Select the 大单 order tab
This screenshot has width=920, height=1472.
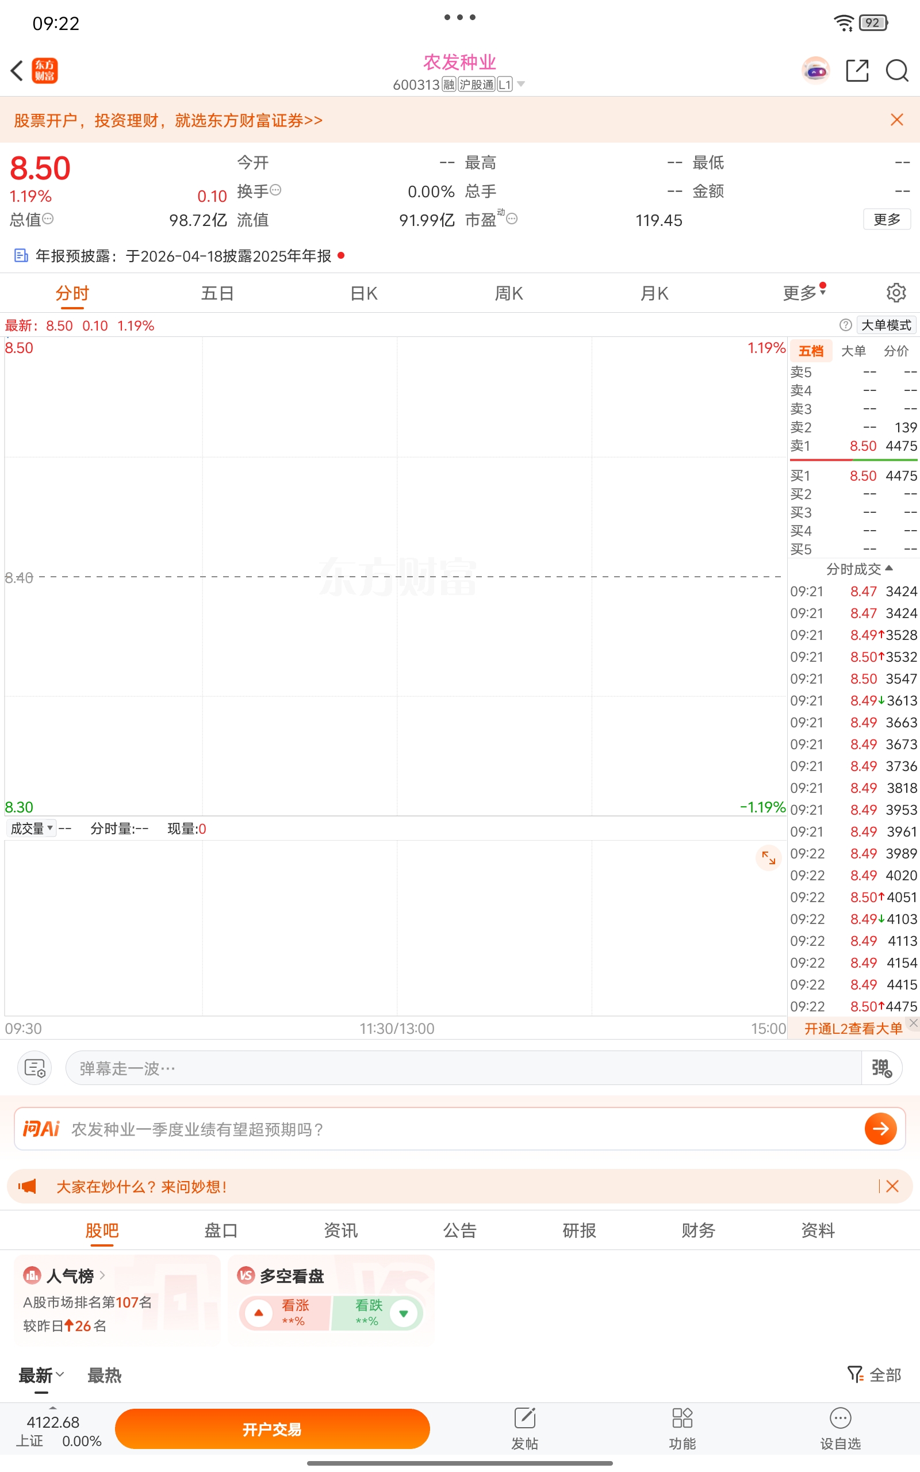tap(853, 351)
